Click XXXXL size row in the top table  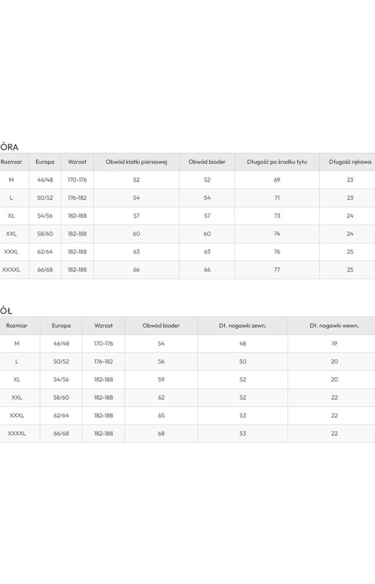(x=187, y=270)
